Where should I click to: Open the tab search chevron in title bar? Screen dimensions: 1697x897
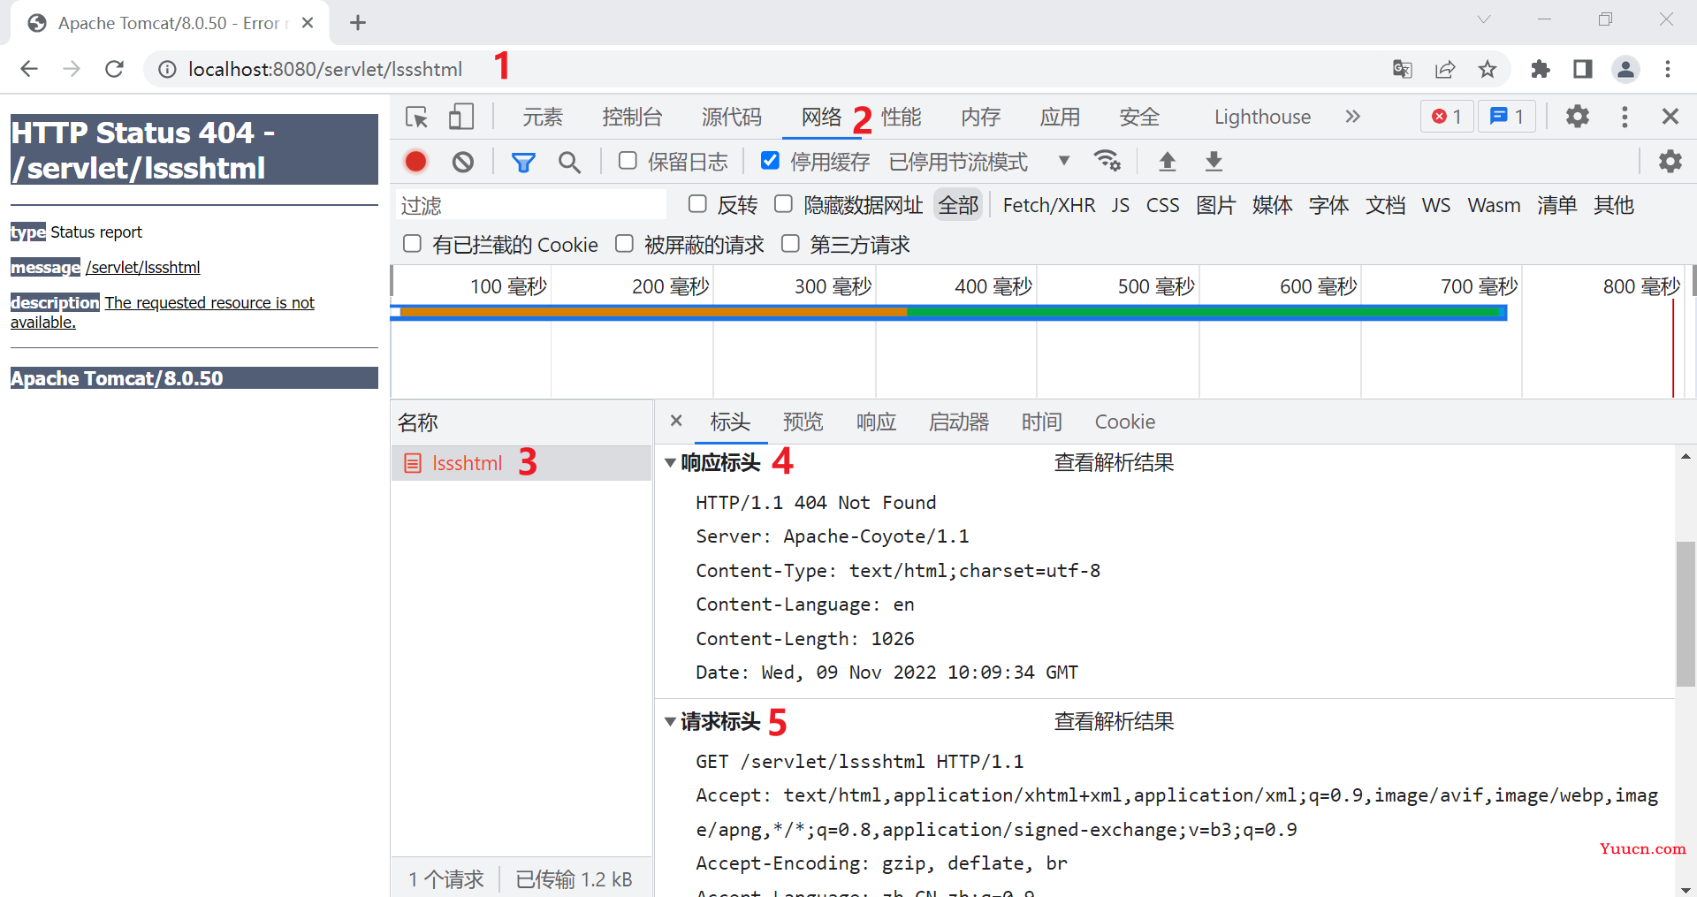click(x=1484, y=19)
